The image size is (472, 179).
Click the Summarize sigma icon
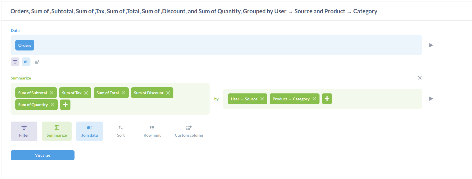[57, 131]
